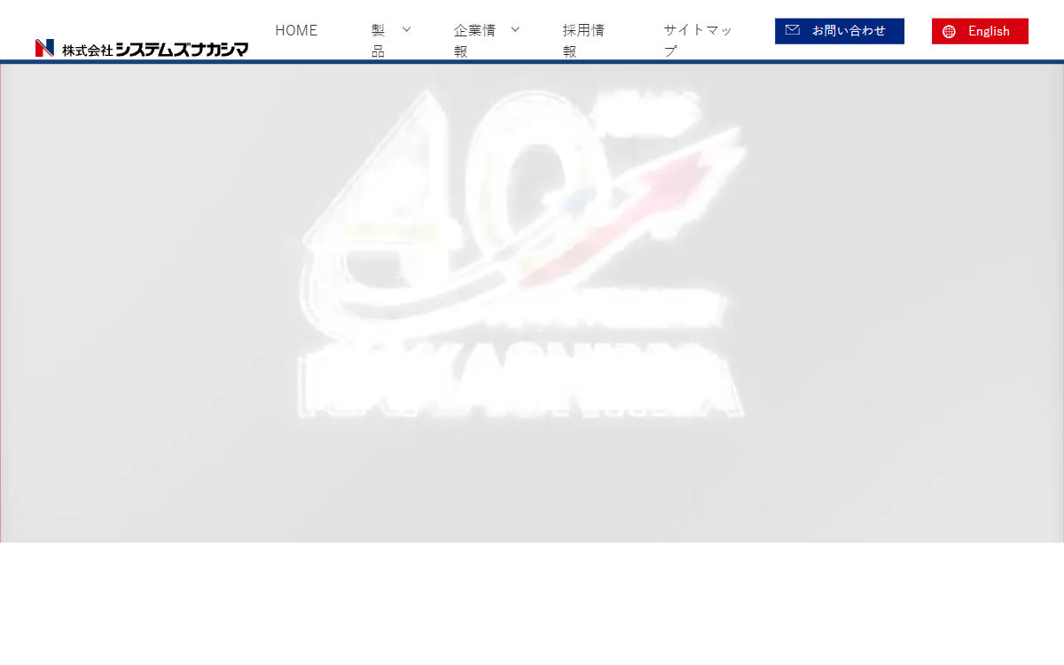Click the 株式会社システムズナカシマ logo

pos(142,48)
